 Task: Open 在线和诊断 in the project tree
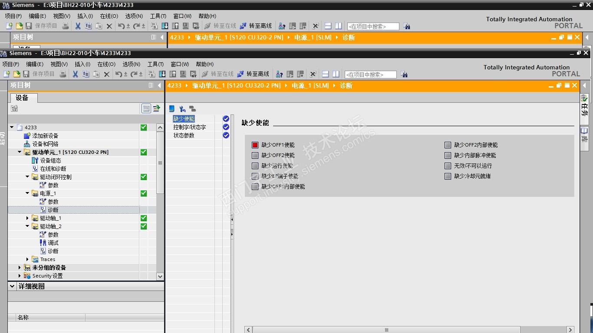pyautogui.click(x=53, y=169)
